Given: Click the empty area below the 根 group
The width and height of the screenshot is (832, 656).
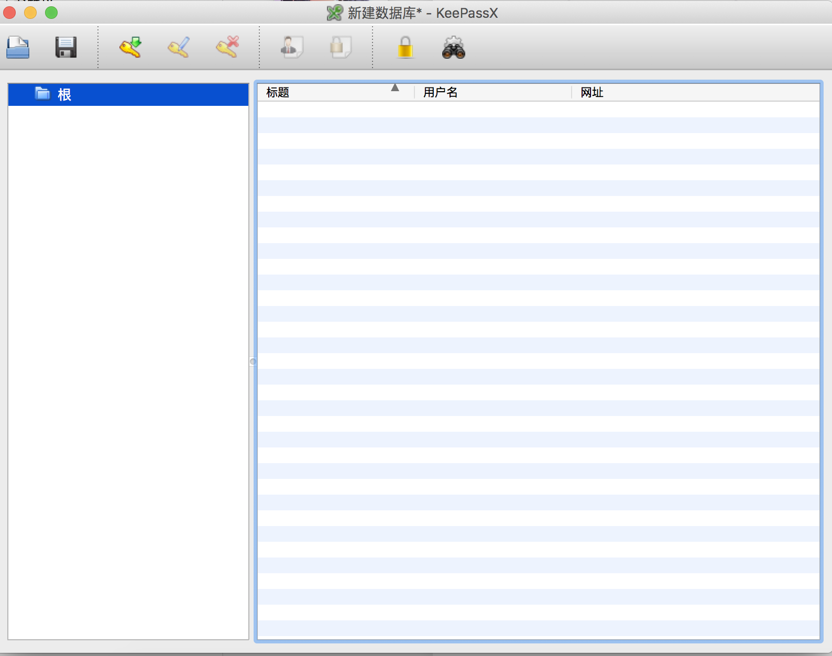Looking at the screenshot, I should [128, 367].
